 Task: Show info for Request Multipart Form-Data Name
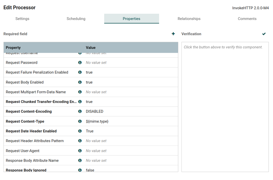tap(80, 92)
